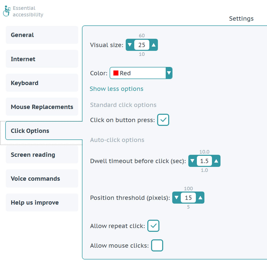
Task: Raise Dwell timeout using the up arrow
Action: (216, 161)
